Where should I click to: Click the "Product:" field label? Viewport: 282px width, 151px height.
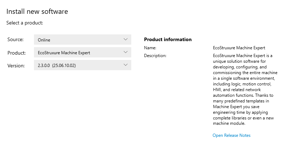pyautogui.click(x=16, y=53)
